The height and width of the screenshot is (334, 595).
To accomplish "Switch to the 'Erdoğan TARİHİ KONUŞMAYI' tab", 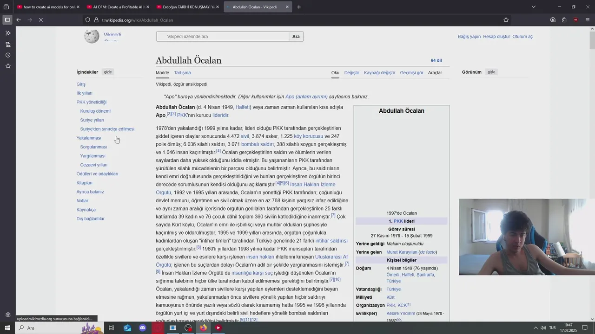I will coord(188,7).
